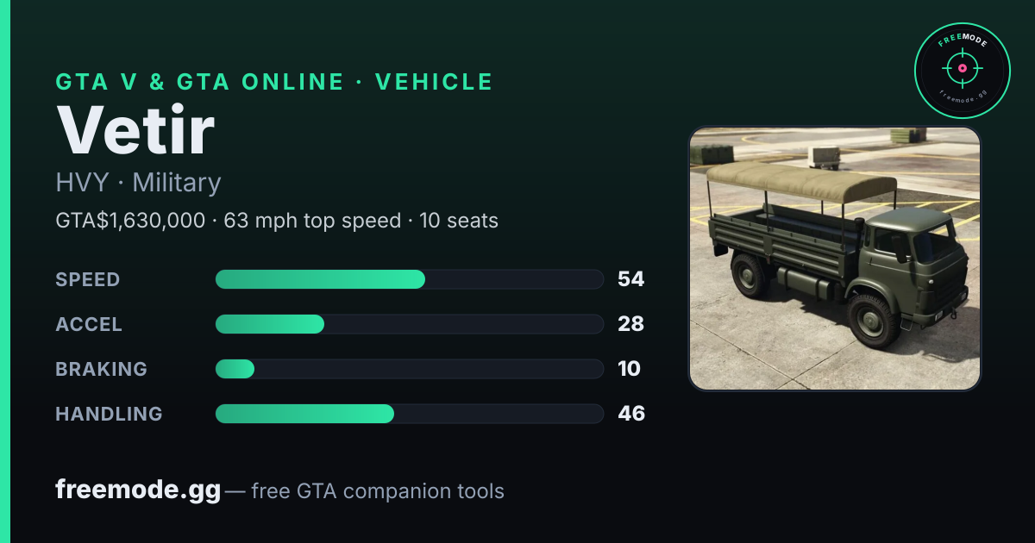Viewport: 1035px width, 543px height.
Task: Click the free GTA companion tools tagline
Action: (378, 491)
